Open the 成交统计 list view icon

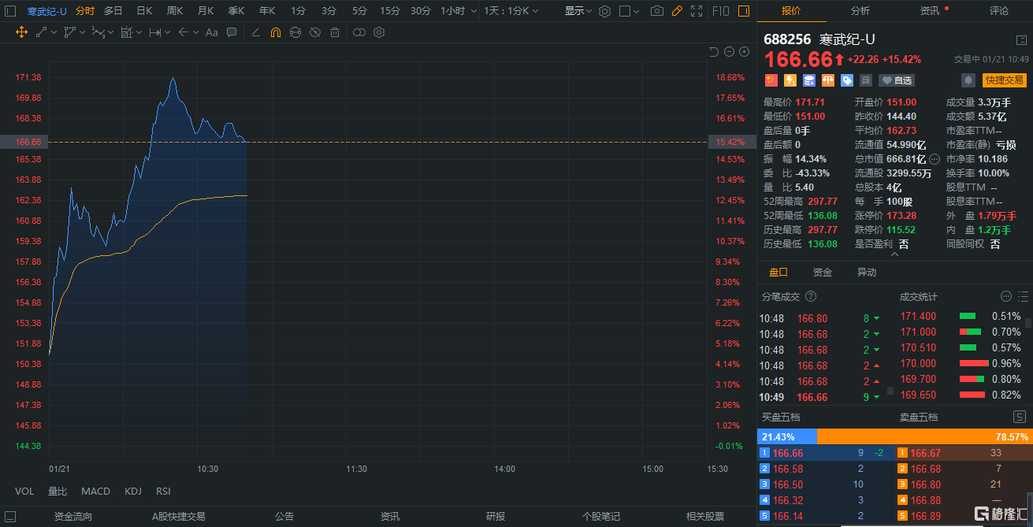pyautogui.click(x=1023, y=297)
